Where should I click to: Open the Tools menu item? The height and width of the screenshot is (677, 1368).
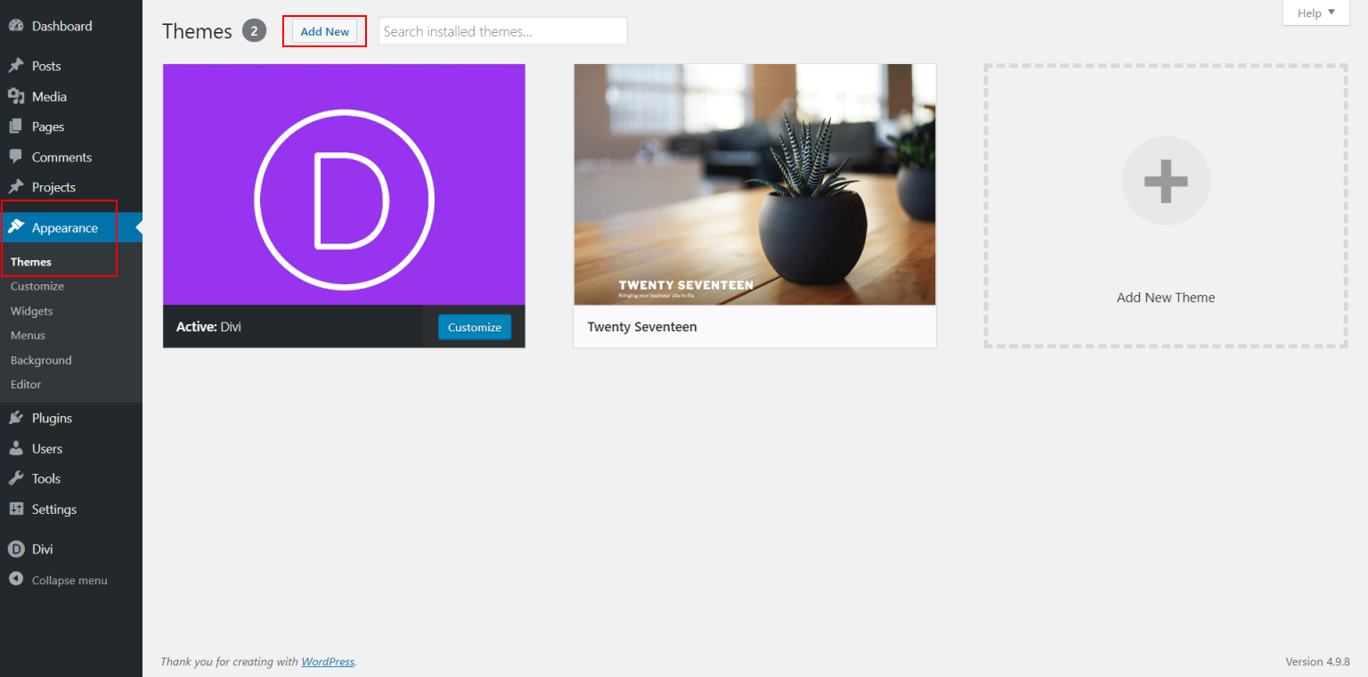71,478
